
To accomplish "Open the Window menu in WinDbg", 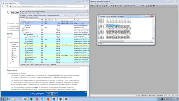I will click(107, 4).
